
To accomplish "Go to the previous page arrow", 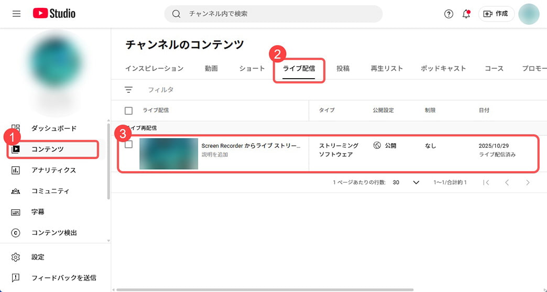I will [x=507, y=182].
